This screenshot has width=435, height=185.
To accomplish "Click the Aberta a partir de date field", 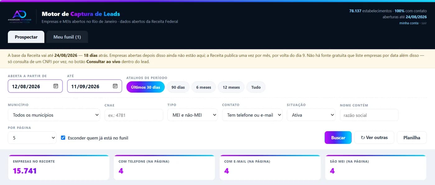I will (35, 86).
